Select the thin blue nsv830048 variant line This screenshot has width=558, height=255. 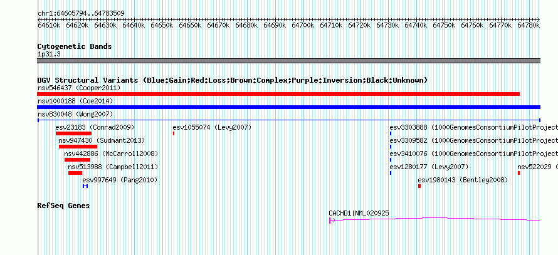(x=288, y=120)
